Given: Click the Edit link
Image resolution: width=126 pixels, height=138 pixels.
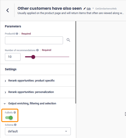Looking at the screenshot, I should click(89, 9).
